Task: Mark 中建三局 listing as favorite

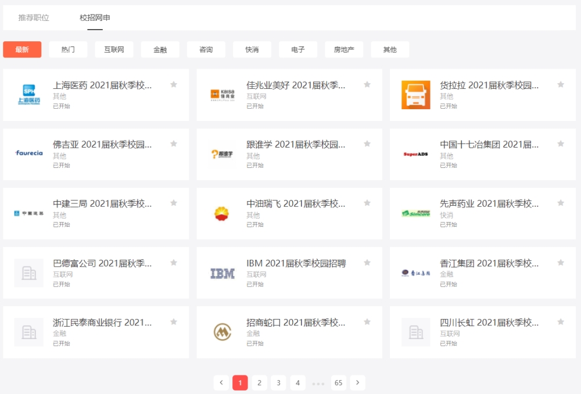Action: click(173, 203)
